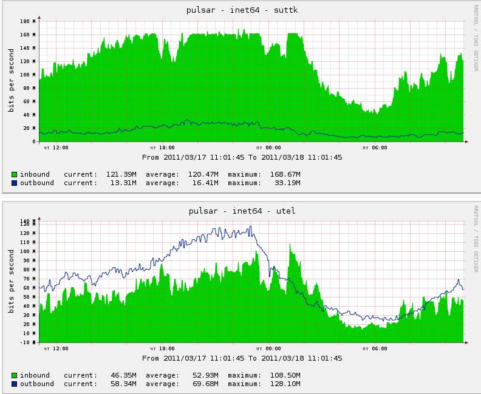The height and width of the screenshot is (394, 481).
Task: Click the suttk inbound maximum value 168.67M
Action: (285, 174)
